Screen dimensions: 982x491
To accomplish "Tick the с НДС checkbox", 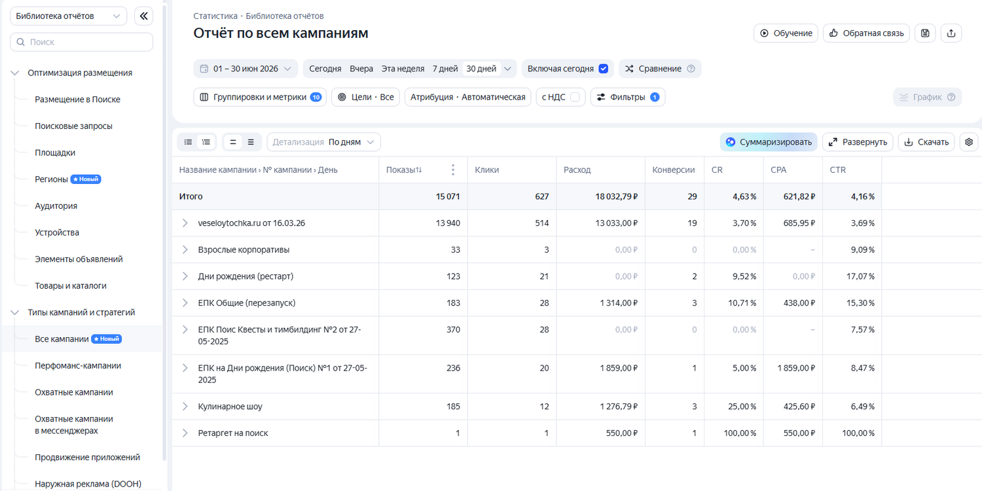I will 575,98.
